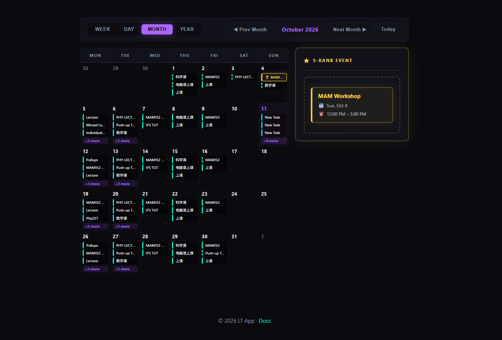Viewport: 502px width, 340px height.
Task: Switch to the DAY view tab
Action: 129,29
